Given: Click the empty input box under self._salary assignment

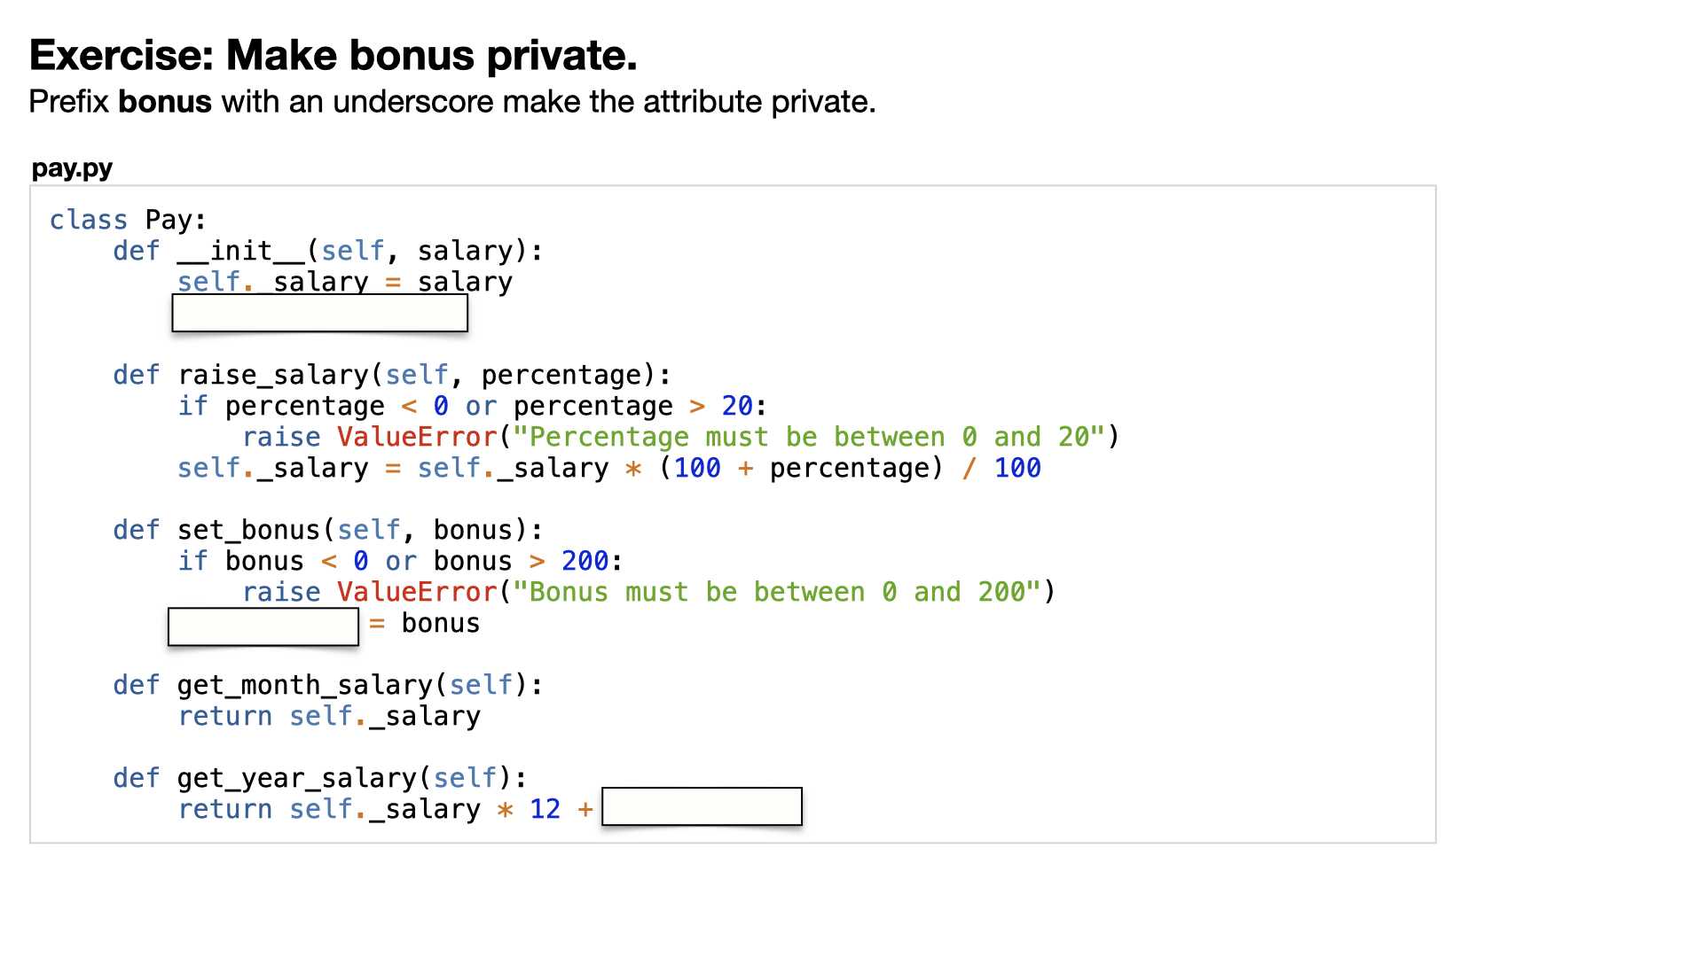Looking at the screenshot, I should click(x=319, y=313).
